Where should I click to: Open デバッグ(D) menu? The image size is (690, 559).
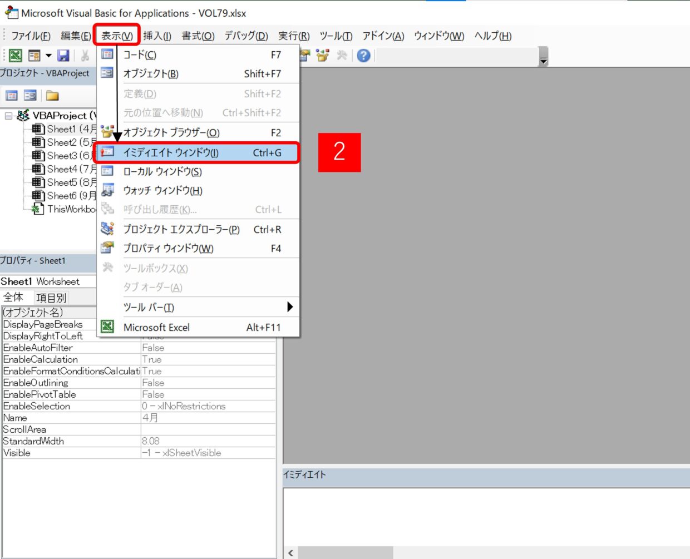[x=246, y=36]
